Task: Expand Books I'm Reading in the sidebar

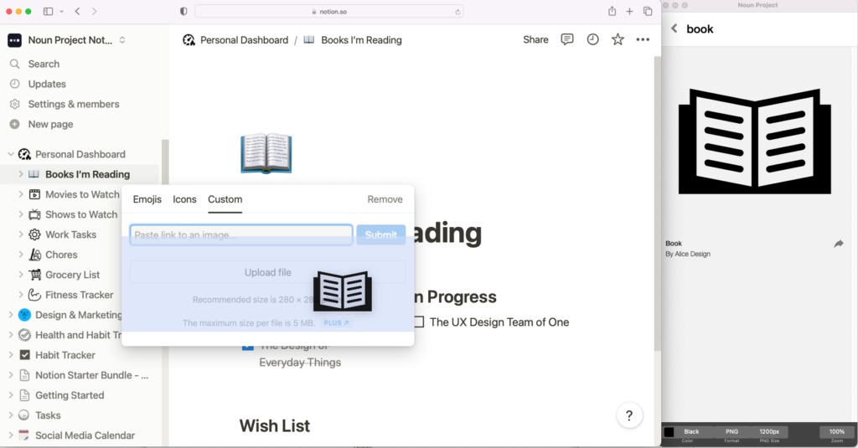Action: pos(21,174)
